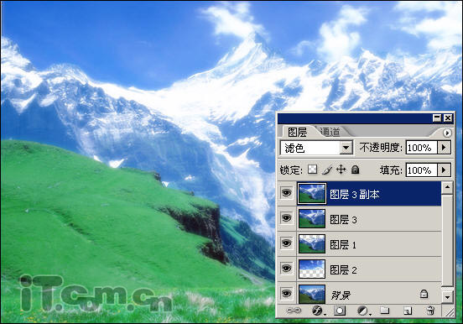Create a new layer
463x324 pixels.
(x=408, y=311)
